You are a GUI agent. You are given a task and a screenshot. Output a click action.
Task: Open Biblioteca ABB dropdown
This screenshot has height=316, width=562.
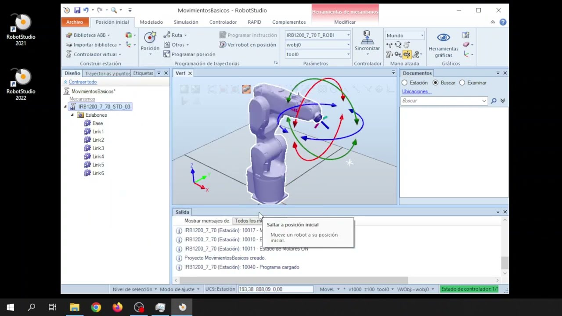coord(88,35)
